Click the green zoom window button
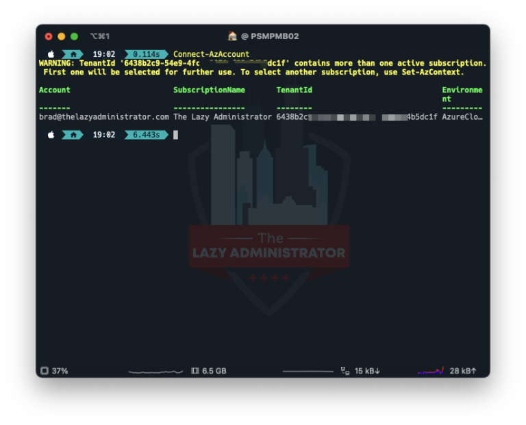526x425 pixels. (x=74, y=36)
